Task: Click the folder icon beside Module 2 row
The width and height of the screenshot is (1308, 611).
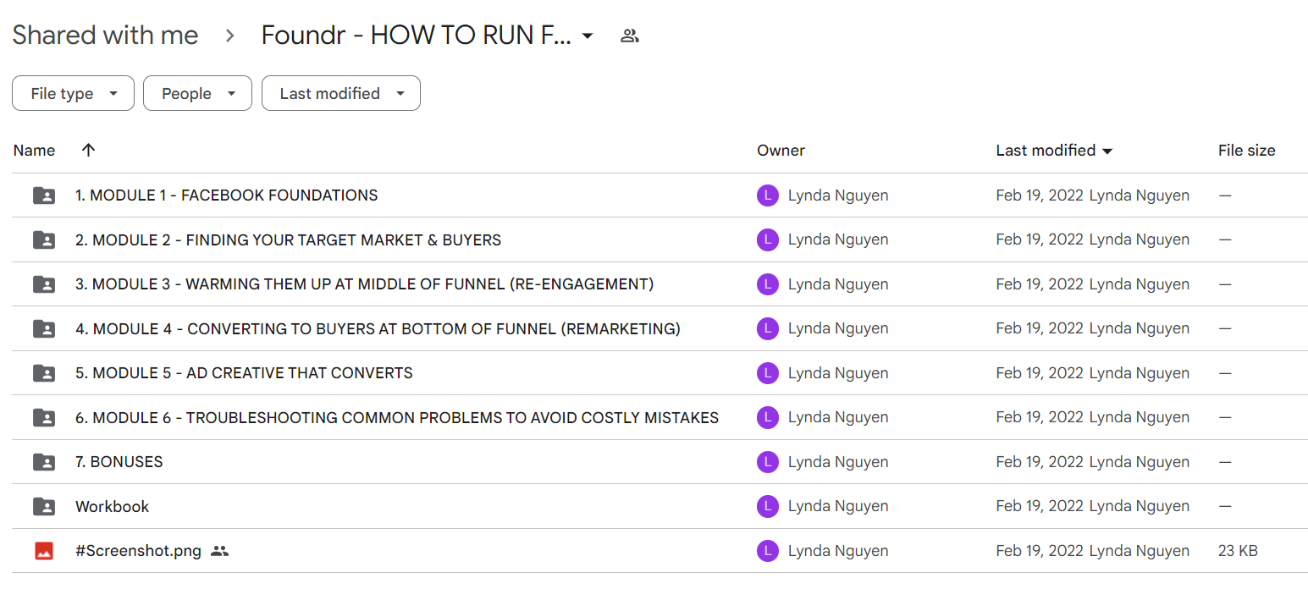Action: (x=44, y=240)
